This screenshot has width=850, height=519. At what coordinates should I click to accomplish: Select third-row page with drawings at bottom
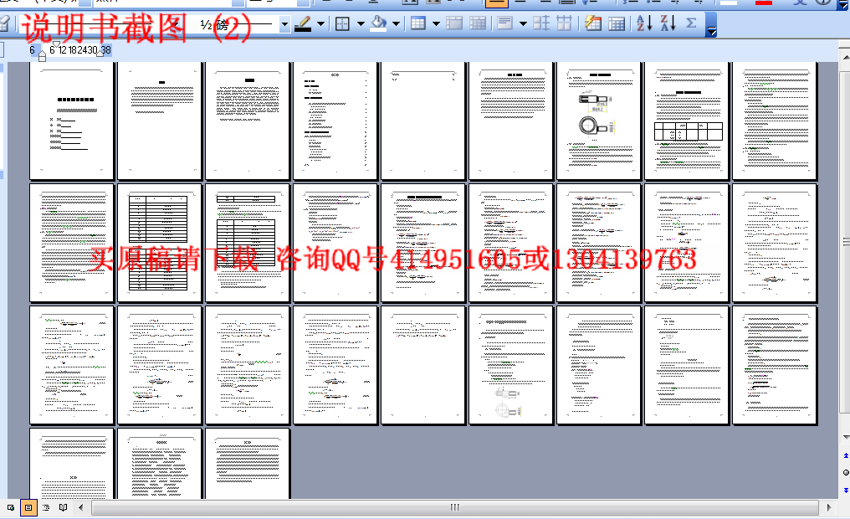click(x=510, y=364)
